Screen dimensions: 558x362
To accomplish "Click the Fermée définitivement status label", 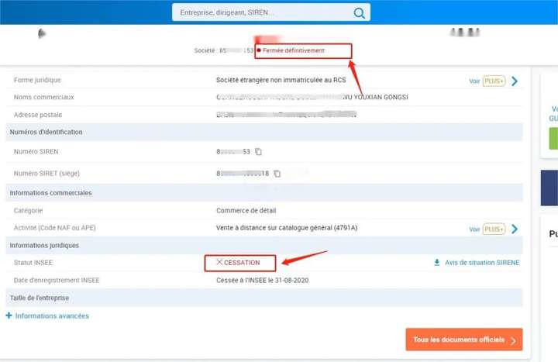I will pyautogui.click(x=293, y=50).
